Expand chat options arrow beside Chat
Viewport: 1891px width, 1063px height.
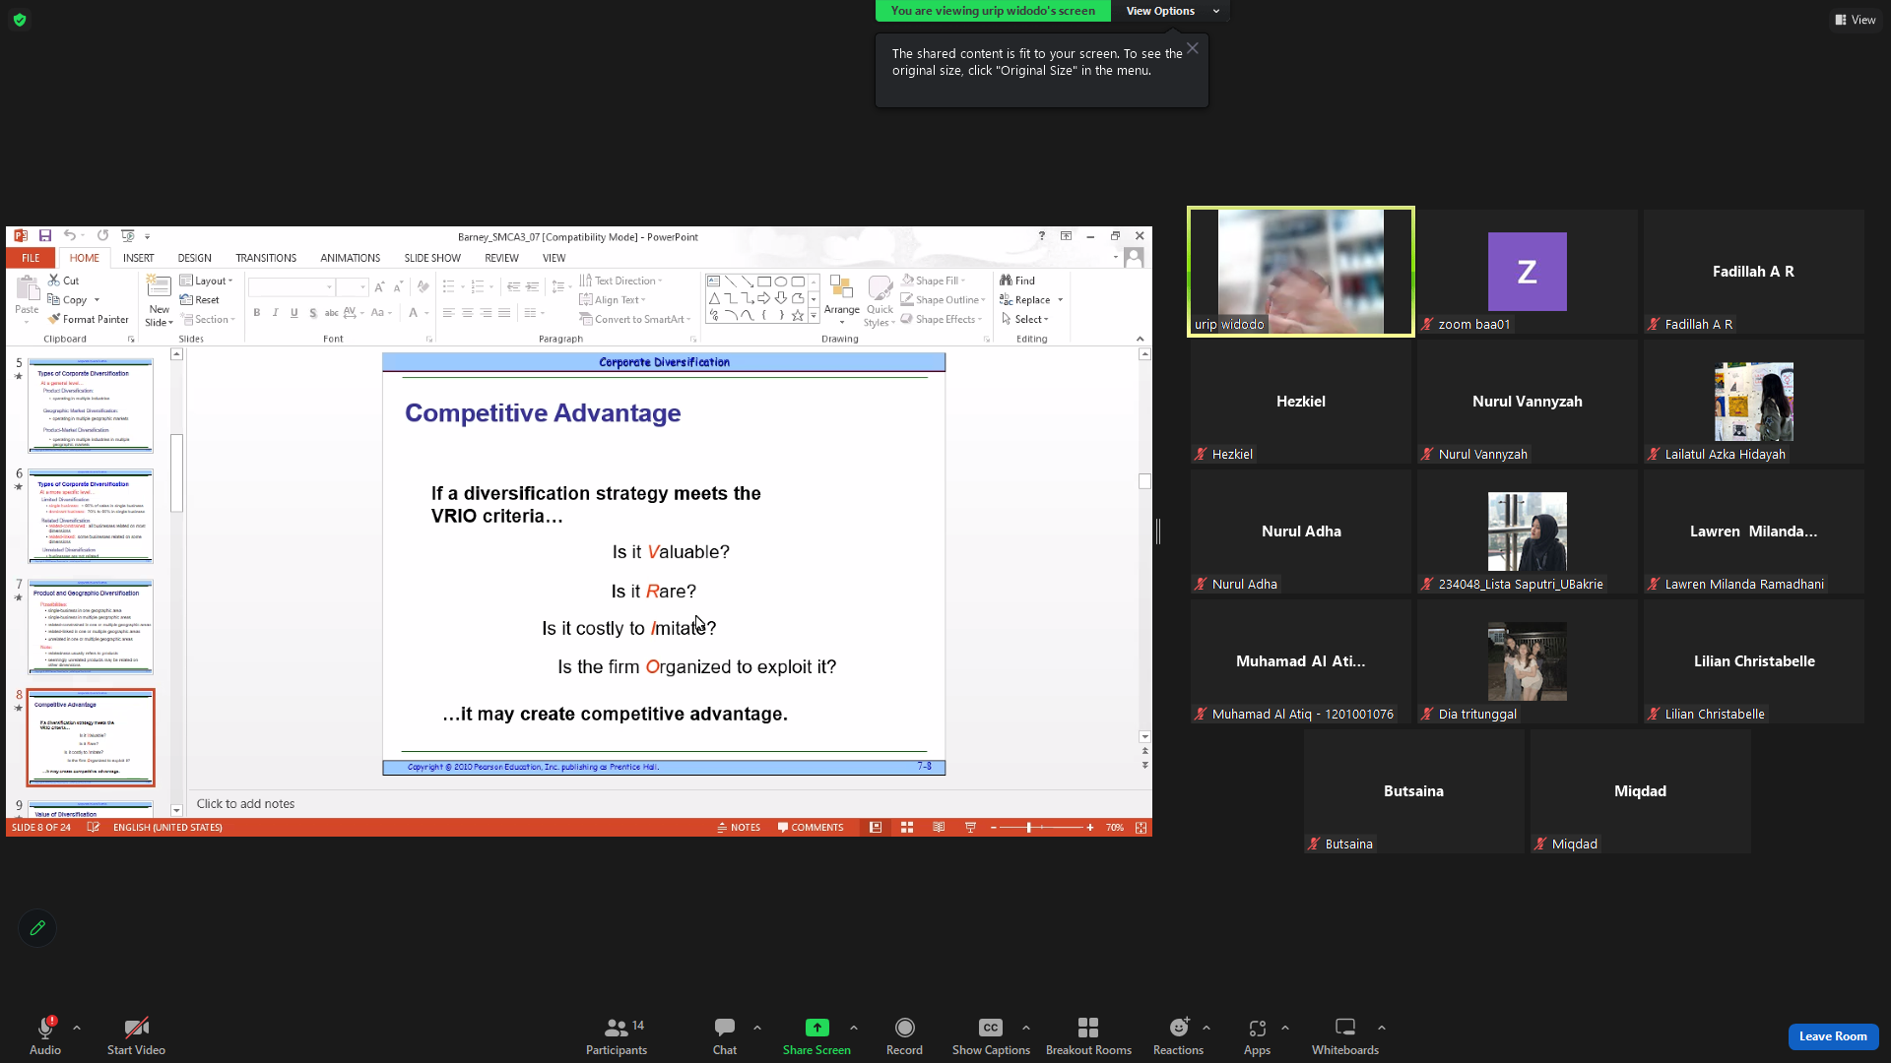click(757, 1028)
